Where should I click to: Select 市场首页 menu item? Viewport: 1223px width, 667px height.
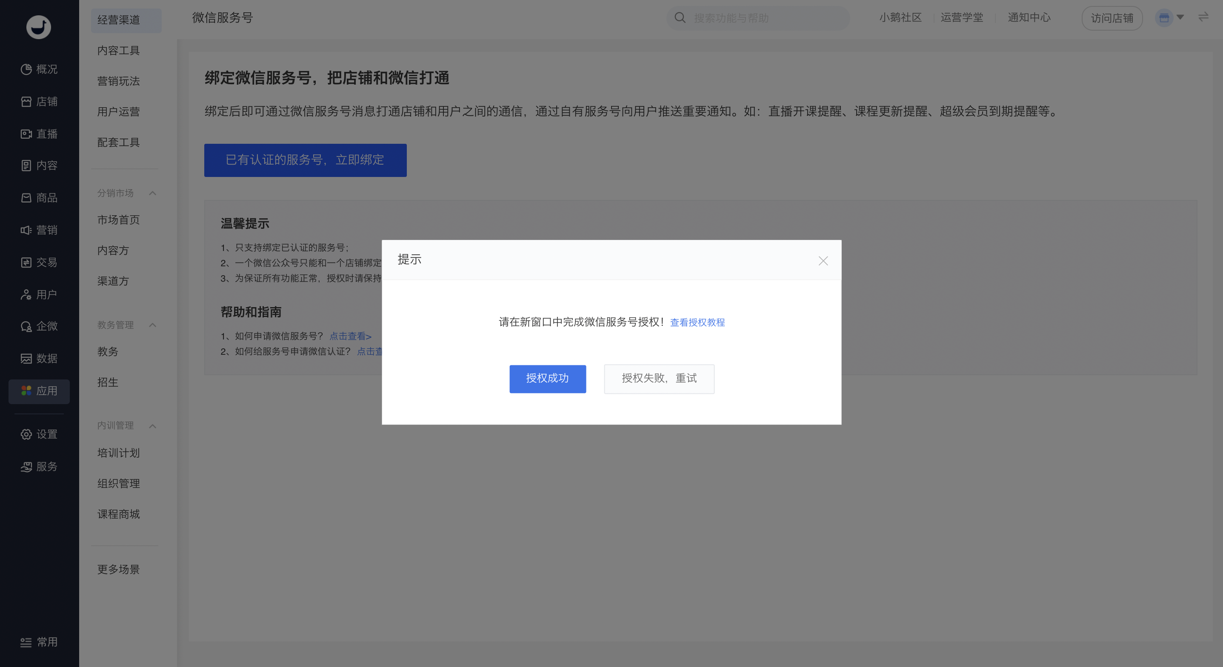click(119, 220)
